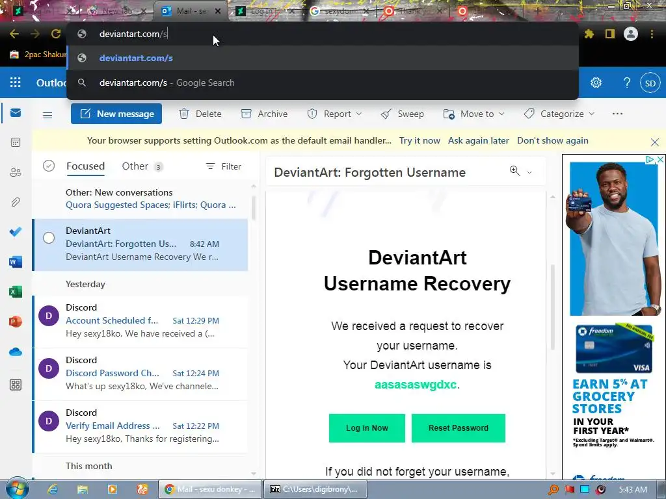This screenshot has height=499, width=666.
Task: Click Ask again later link
Action: click(x=478, y=140)
